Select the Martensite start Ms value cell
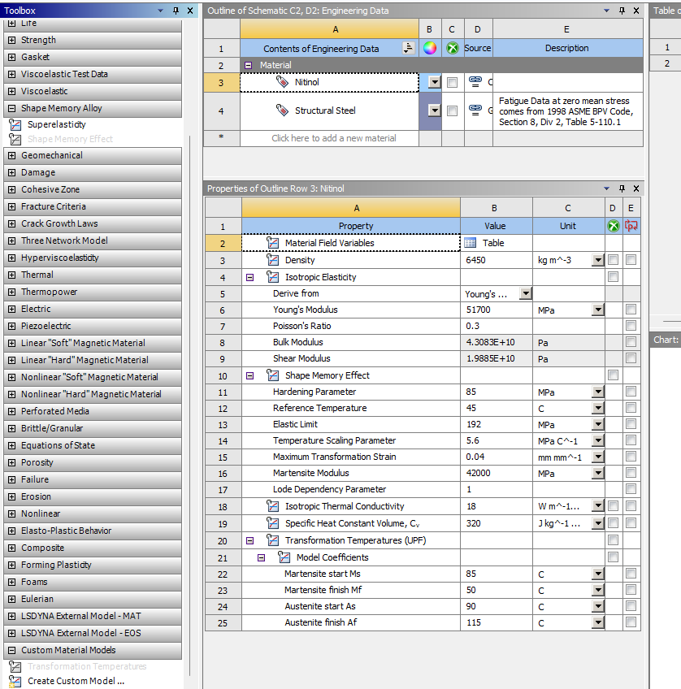The width and height of the screenshot is (681, 689). click(x=496, y=574)
